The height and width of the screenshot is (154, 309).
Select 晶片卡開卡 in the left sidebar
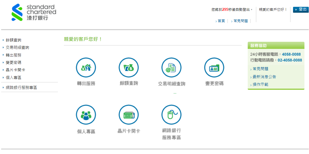pyautogui.click(x=15, y=70)
